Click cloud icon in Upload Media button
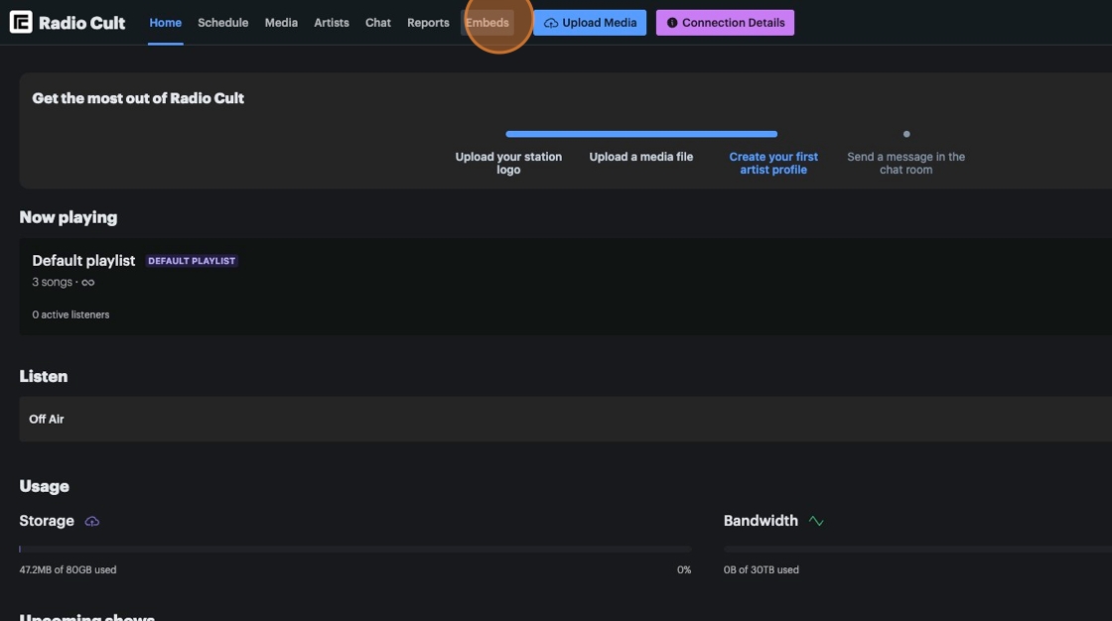The image size is (1112, 621). 550,23
